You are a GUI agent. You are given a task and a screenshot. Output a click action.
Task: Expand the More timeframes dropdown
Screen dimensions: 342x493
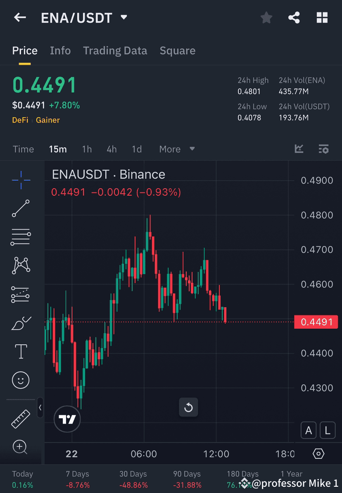(177, 149)
